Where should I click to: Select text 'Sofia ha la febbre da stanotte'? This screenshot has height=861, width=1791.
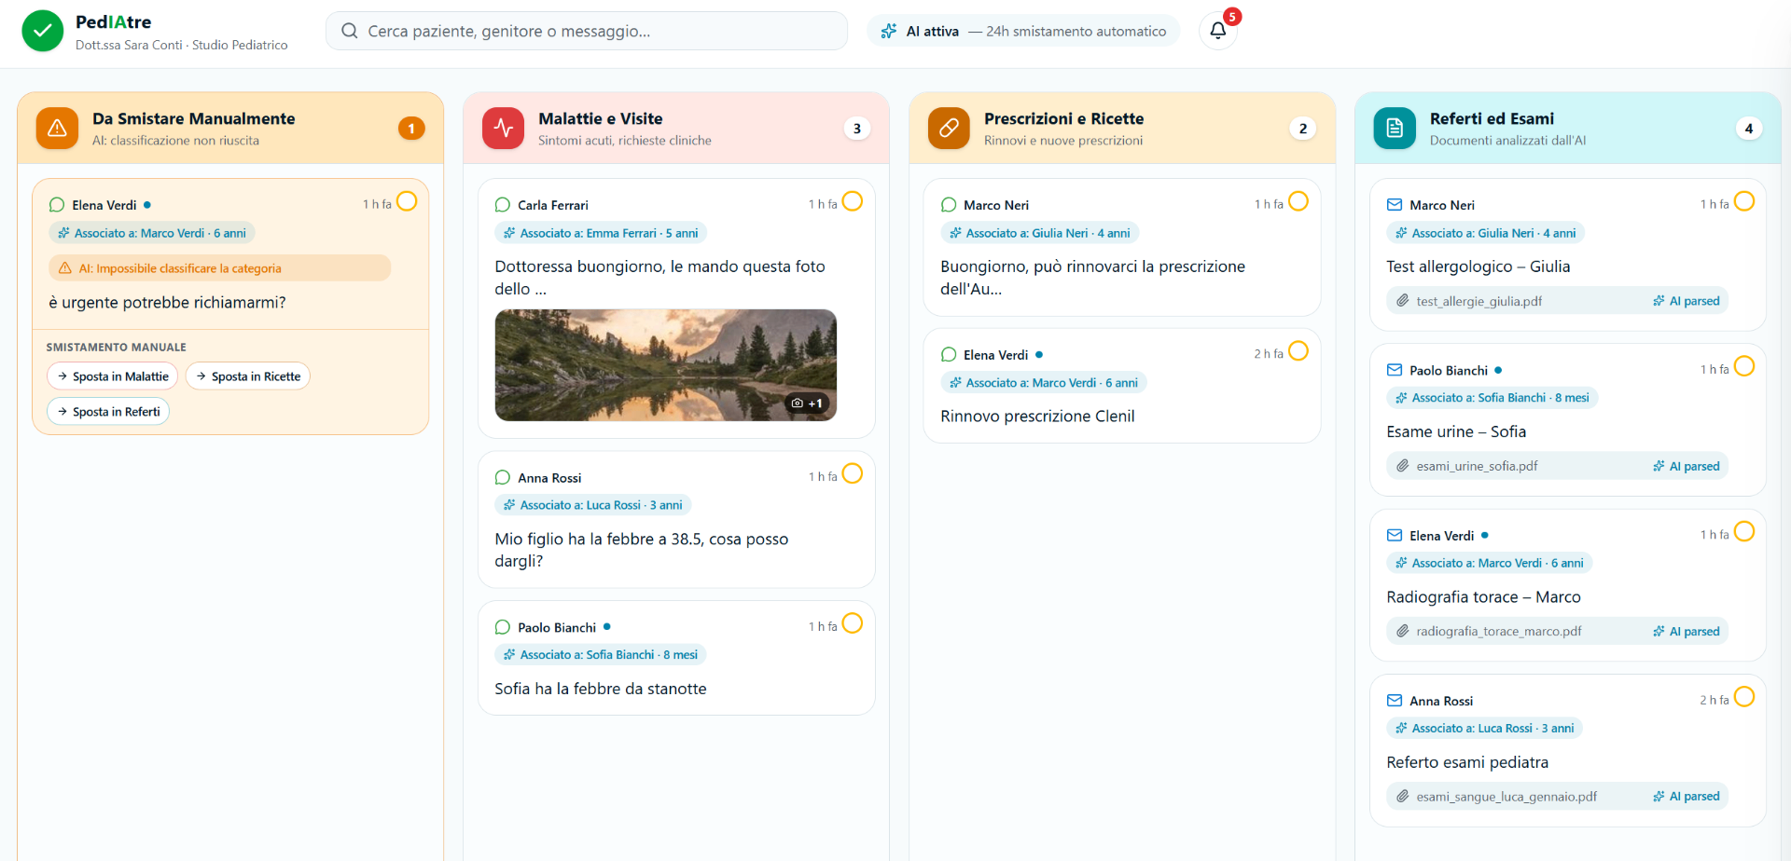coord(601,689)
